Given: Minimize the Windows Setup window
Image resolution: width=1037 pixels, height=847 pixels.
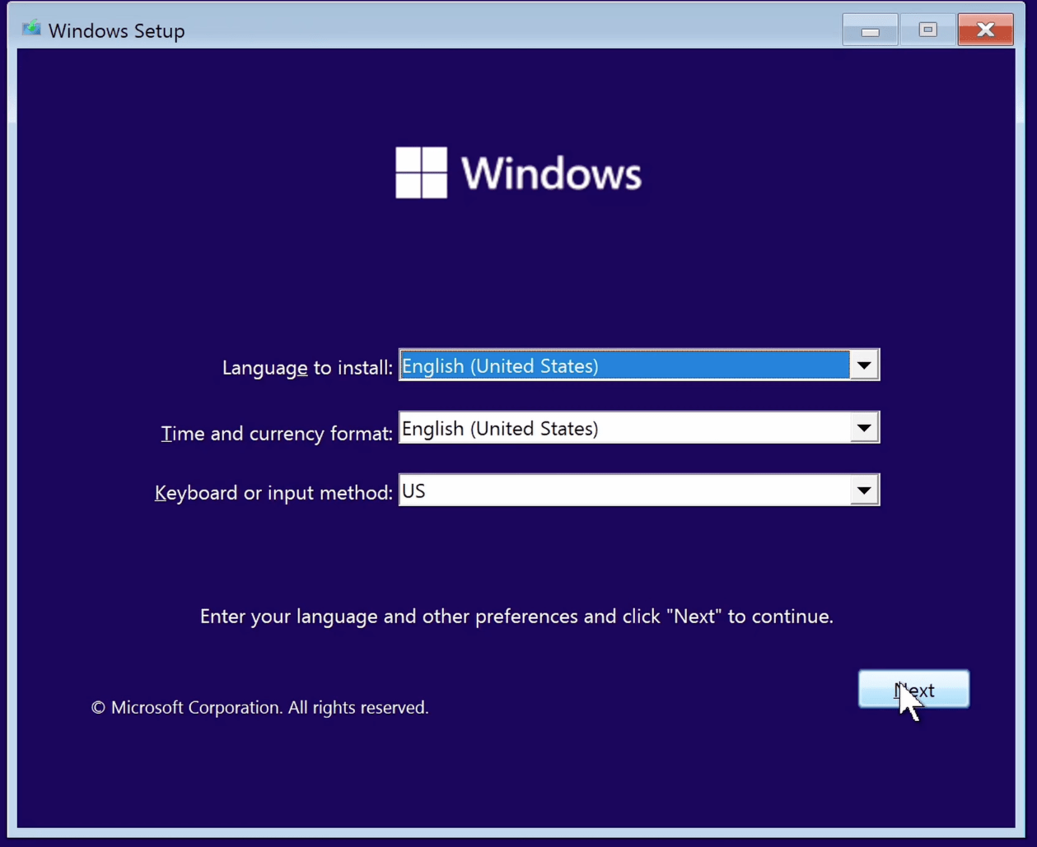Looking at the screenshot, I should click(x=870, y=30).
